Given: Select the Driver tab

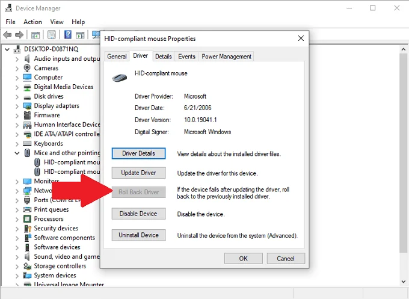Looking at the screenshot, I should (x=141, y=55).
